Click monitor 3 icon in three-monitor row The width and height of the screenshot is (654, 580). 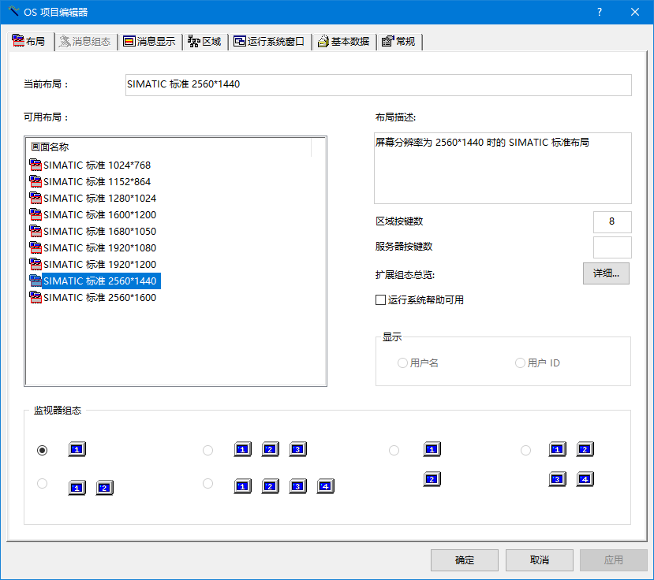pos(297,449)
